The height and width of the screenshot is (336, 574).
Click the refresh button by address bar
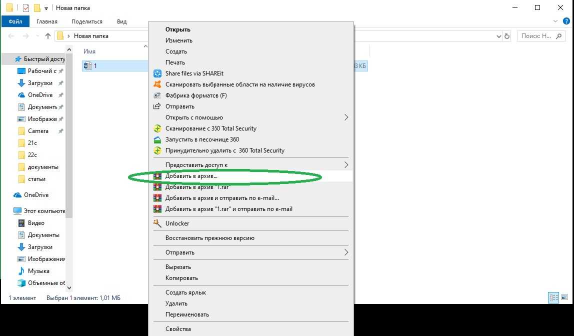(507, 36)
